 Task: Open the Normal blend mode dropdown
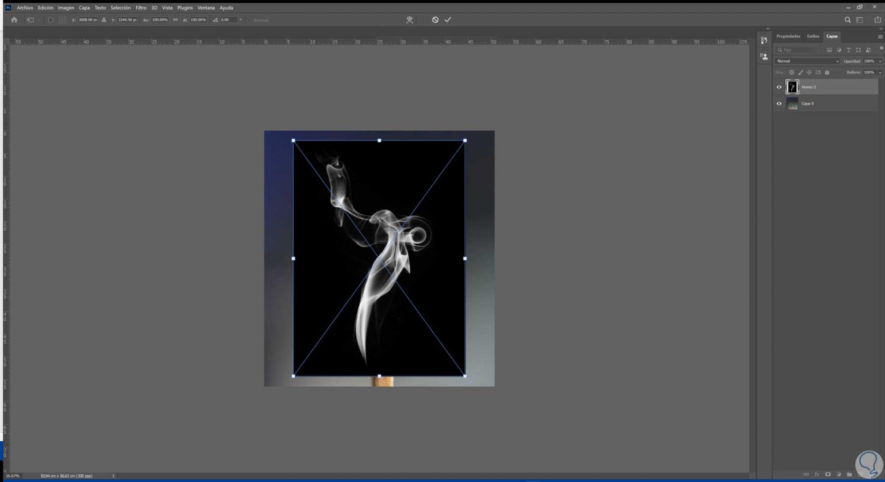tap(807, 61)
